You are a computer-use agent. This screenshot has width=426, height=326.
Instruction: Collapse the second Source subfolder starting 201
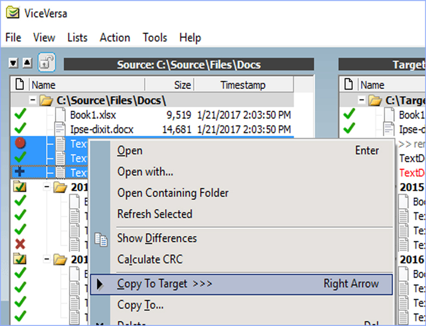click(x=47, y=259)
